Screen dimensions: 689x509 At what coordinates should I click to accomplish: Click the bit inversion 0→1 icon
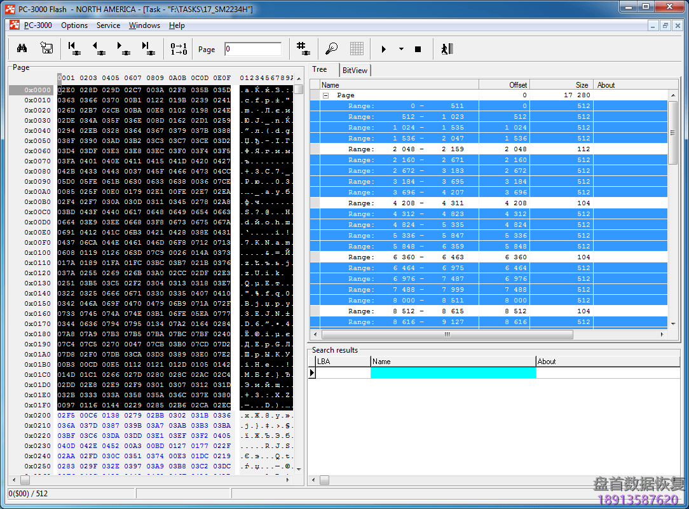pyautogui.click(x=179, y=49)
